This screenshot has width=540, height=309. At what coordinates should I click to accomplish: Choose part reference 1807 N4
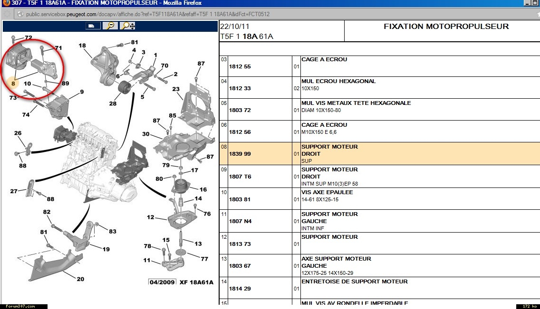click(x=241, y=221)
